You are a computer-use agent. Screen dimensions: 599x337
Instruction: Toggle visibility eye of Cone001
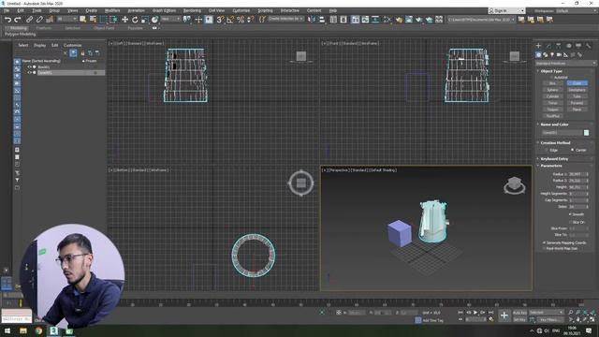[29, 72]
